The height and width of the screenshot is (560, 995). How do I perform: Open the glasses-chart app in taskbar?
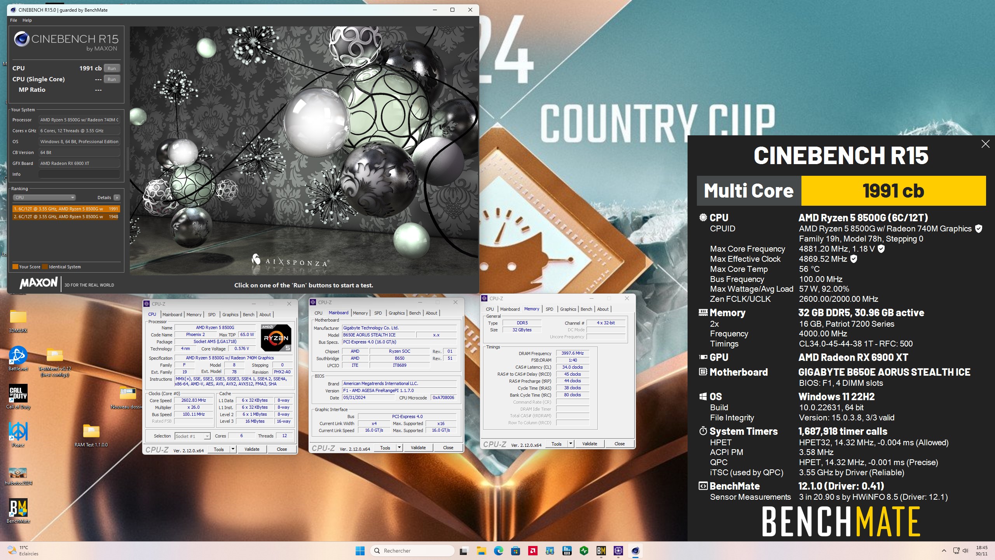click(x=550, y=551)
